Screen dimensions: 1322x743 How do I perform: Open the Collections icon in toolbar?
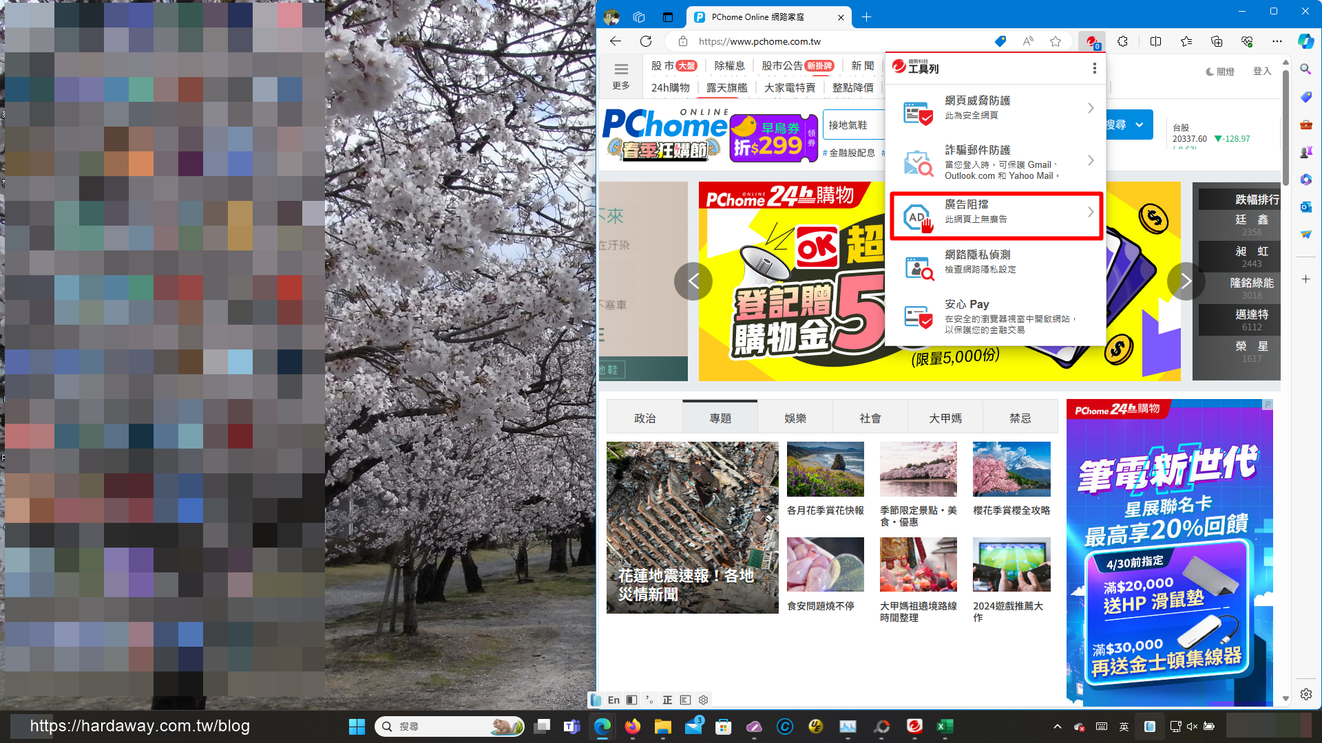(x=1217, y=41)
